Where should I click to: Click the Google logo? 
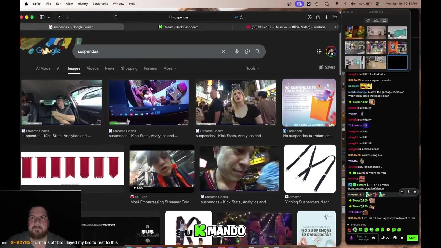click(x=49, y=51)
